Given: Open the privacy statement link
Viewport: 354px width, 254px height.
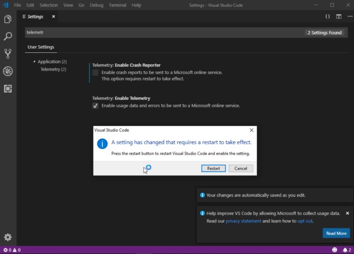Looking at the screenshot, I should (x=244, y=222).
